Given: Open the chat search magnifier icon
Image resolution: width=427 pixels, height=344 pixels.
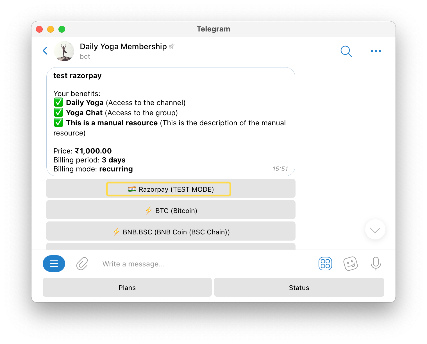Looking at the screenshot, I should tap(346, 51).
